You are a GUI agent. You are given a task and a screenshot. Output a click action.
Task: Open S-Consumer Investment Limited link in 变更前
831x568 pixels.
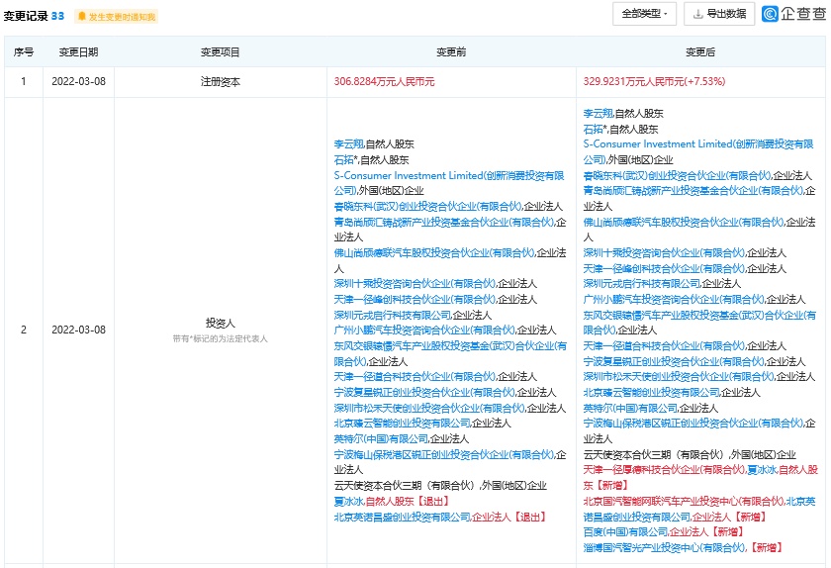pyautogui.click(x=407, y=175)
